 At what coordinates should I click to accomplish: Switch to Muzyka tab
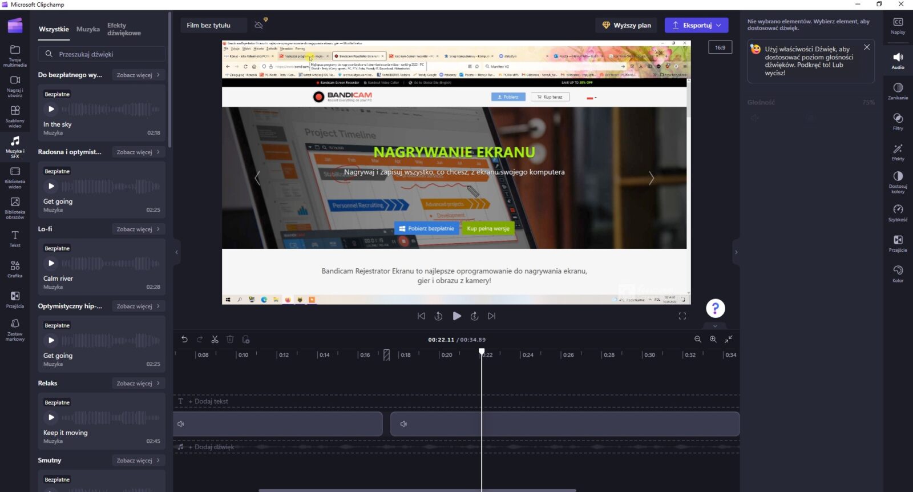tap(88, 29)
